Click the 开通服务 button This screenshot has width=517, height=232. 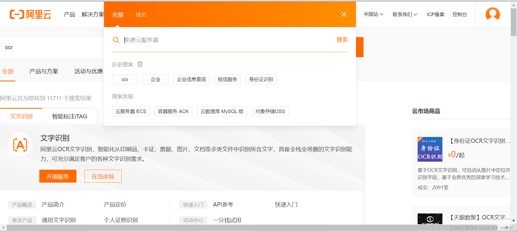click(58, 176)
